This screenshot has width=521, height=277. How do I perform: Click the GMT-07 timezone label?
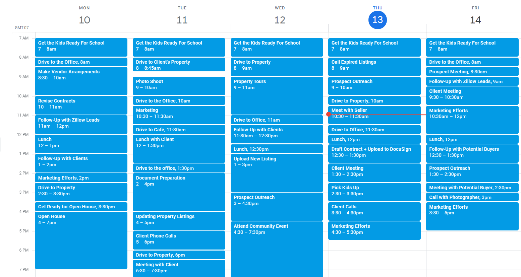click(x=22, y=27)
